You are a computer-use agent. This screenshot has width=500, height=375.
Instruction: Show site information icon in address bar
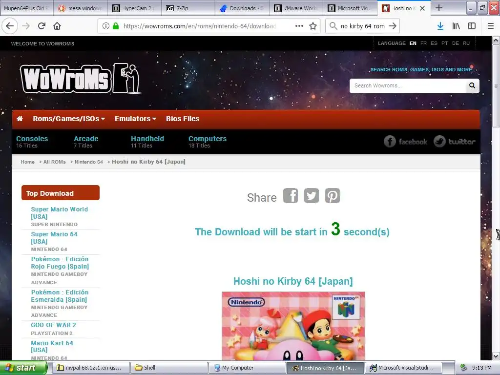coord(106,26)
